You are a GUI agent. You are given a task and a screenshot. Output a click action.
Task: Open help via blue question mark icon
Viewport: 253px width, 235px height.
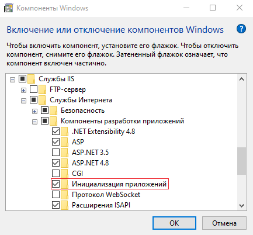coord(241,29)
